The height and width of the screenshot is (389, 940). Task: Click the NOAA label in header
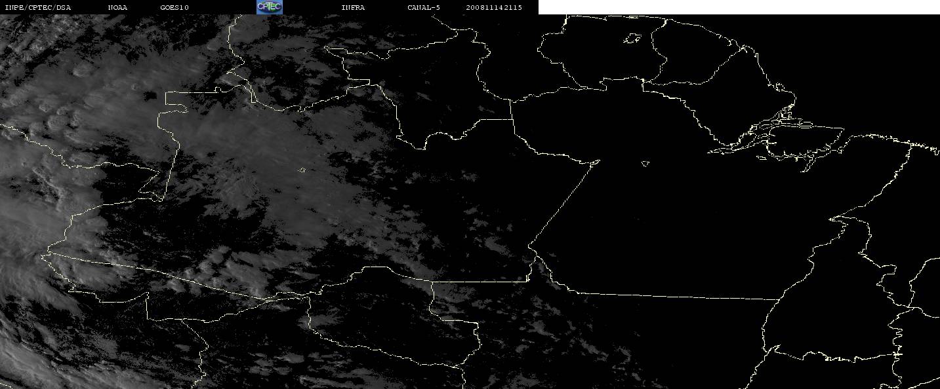tap(118, 7)
